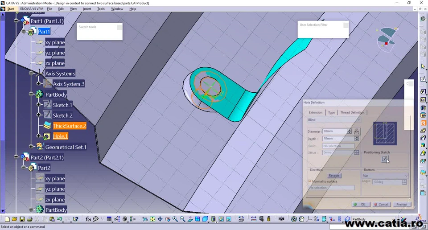Select the Extension tab
This screenshot has height=230, width=428.
[316, 112]
